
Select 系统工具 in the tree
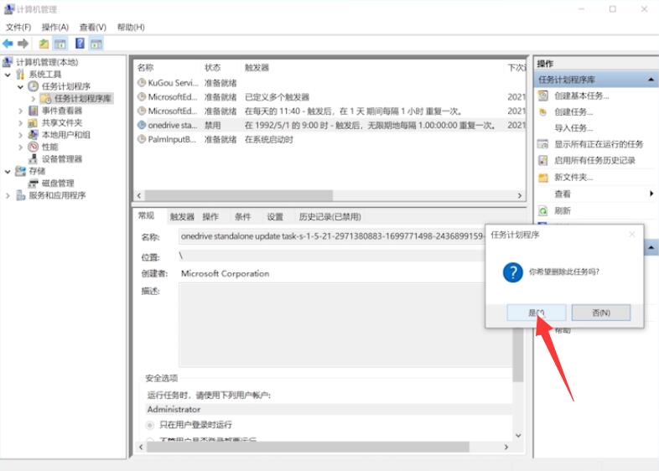[x=44, y=75]
